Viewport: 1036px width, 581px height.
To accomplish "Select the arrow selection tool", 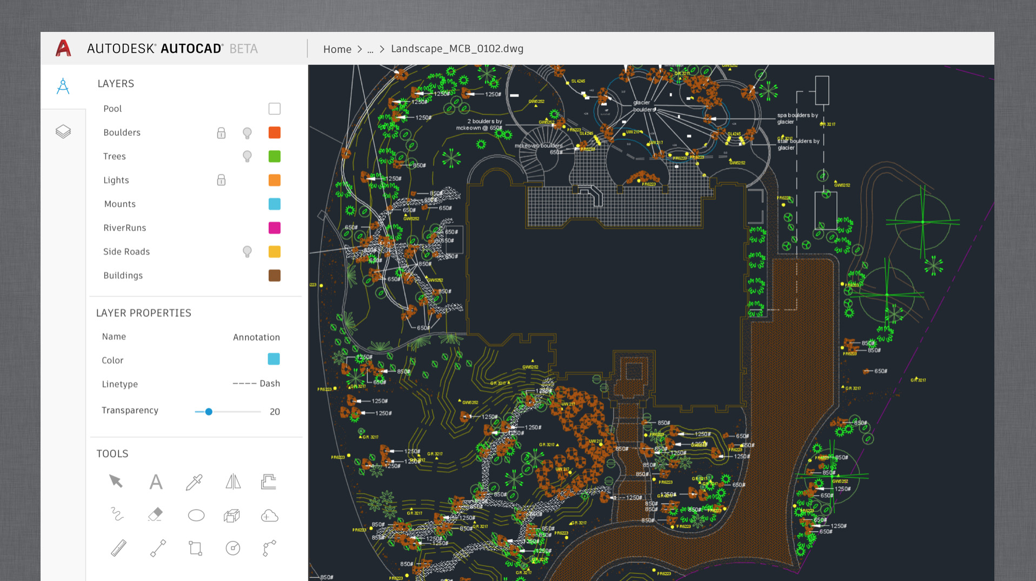I will click(116, 481).
